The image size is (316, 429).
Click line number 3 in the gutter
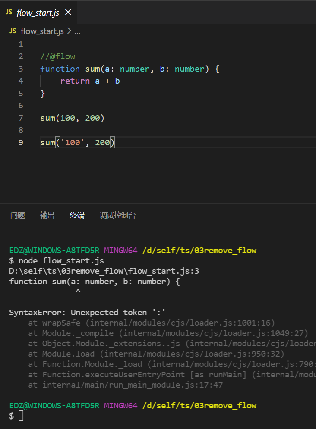[x=21, y=69]
